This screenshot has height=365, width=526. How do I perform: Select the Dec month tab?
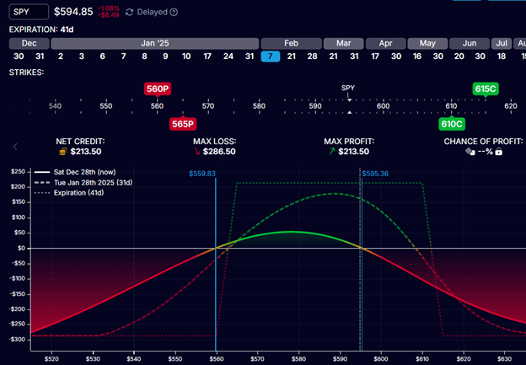click(x=30, y=41)
